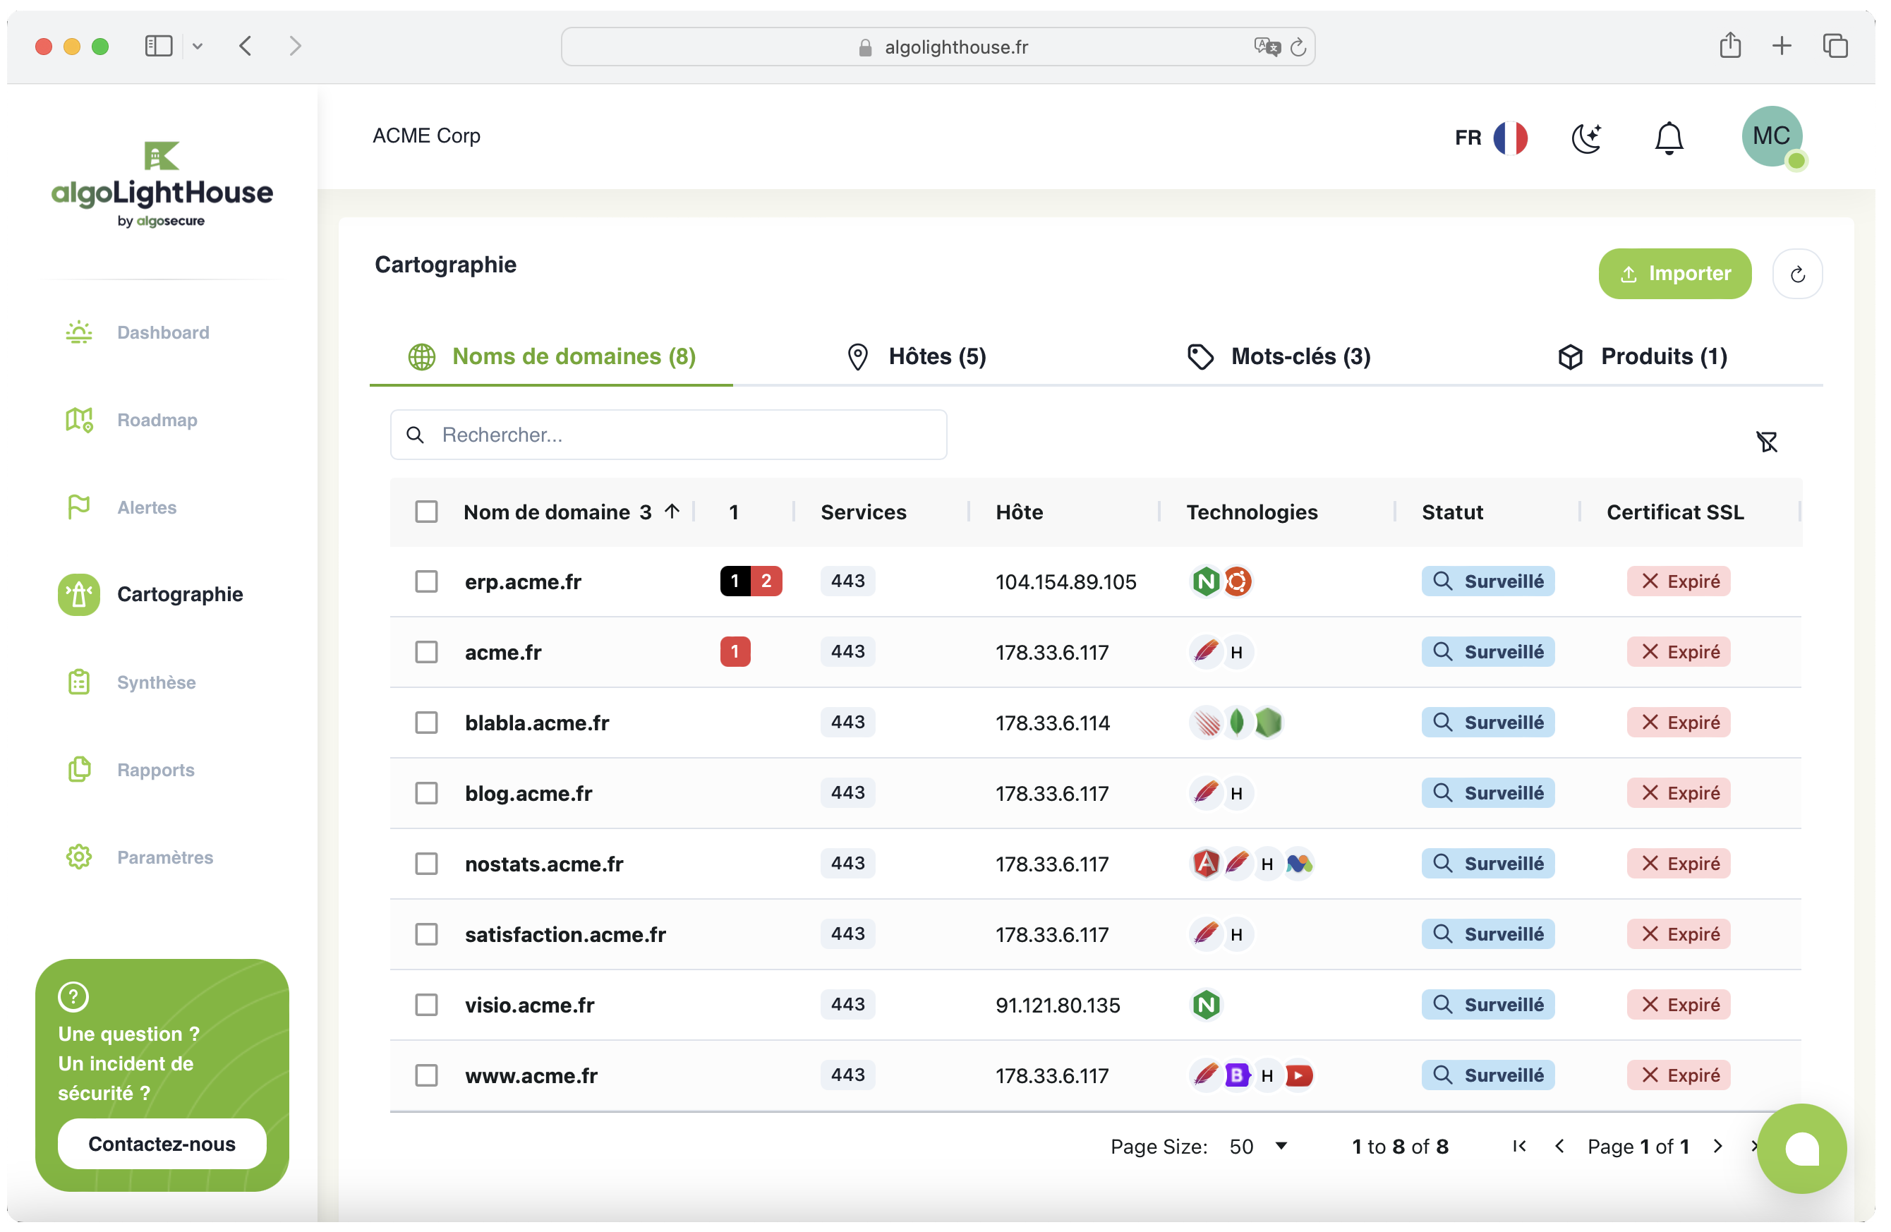1891x1232 pixels.
Task: Expand the browser sidebar chevron menu
Action: 198,45
